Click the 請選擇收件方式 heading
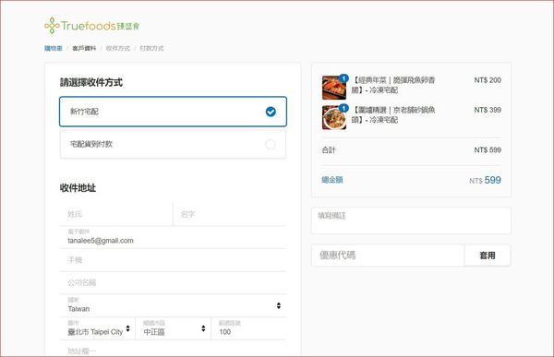This screenshot has height=357, width=554. click(x=91, y=83)
